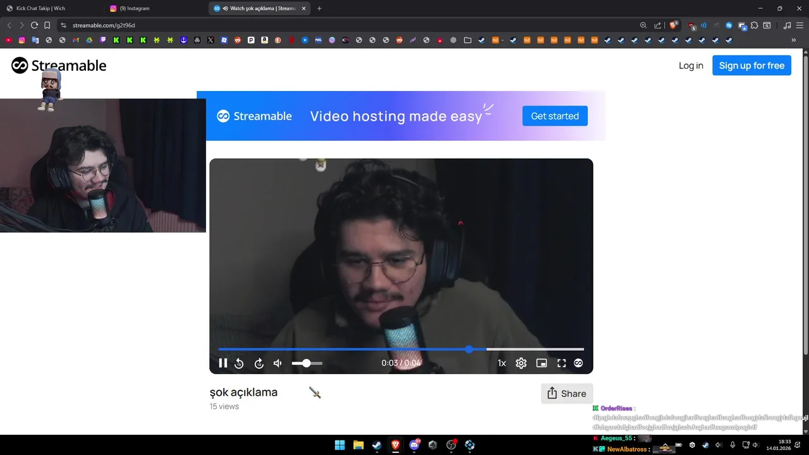
Task: Mute the video volume icon
Action: coord(277,363)
